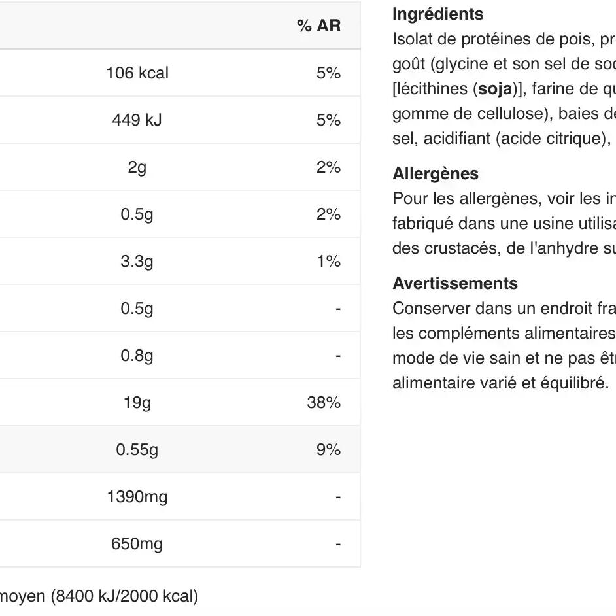The width and height of the screenshot is (616, 616).
Task: Click the Ingrédients heading
Action: 437,14
